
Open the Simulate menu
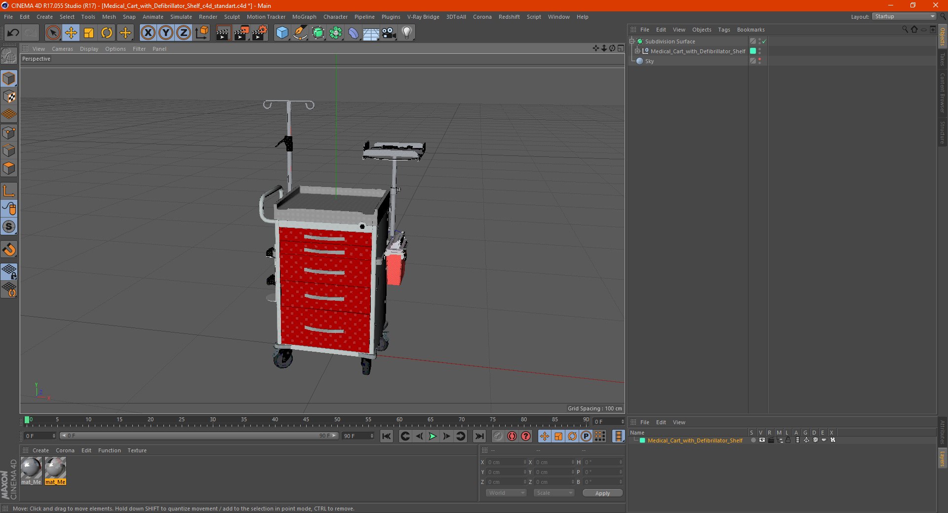pos(181,17)
